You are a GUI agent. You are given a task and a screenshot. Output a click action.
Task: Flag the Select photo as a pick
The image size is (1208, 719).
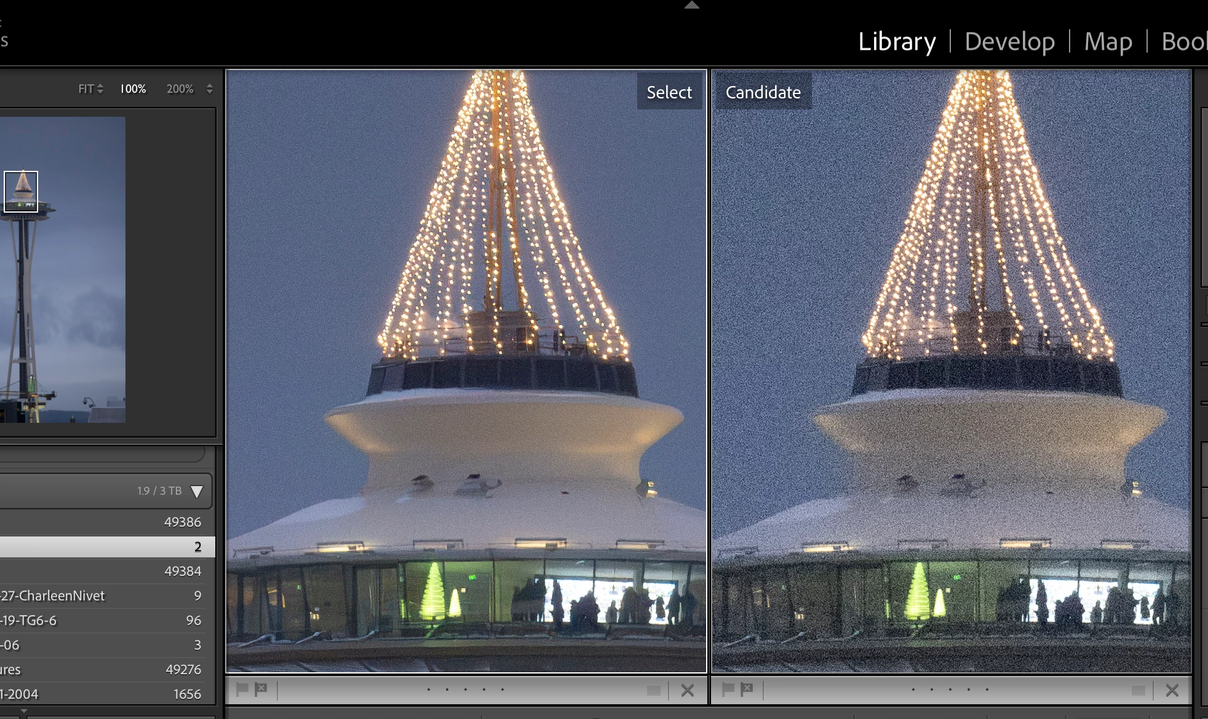point(242,689)
